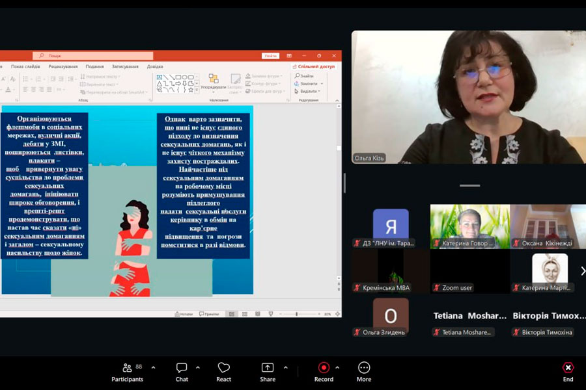This screenshot has width=586, height=390.
Task: Open the More options menu
Action: coord(363,372)
